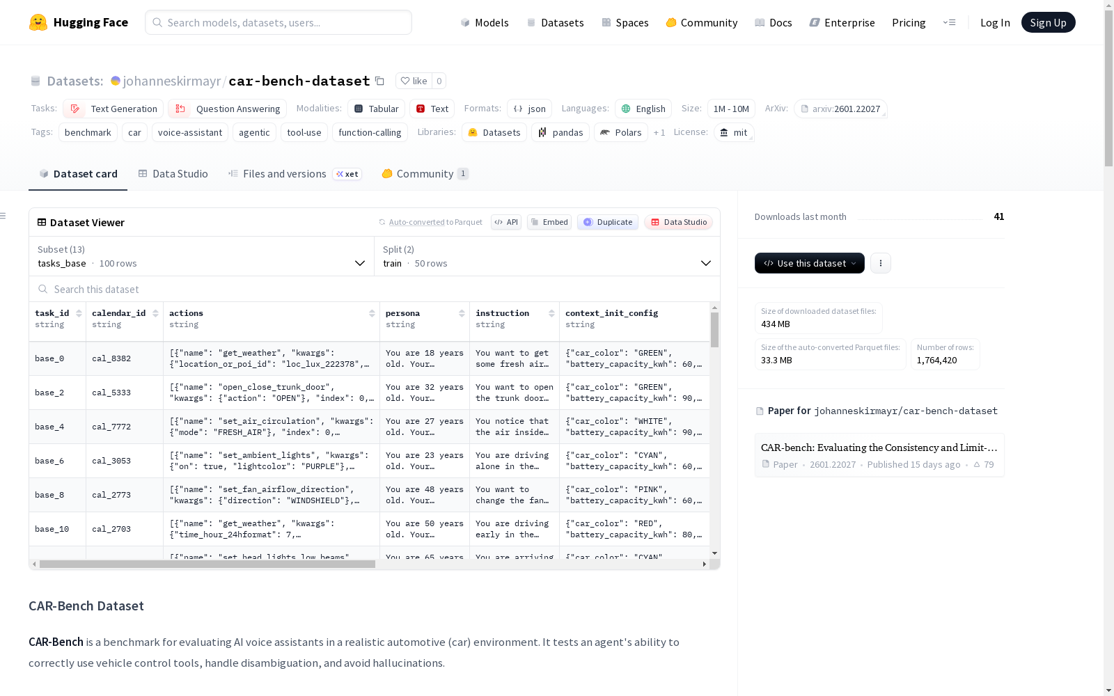The image size is (1114, 696).
Task: Sort by the actions column
Action: (372, 313)
